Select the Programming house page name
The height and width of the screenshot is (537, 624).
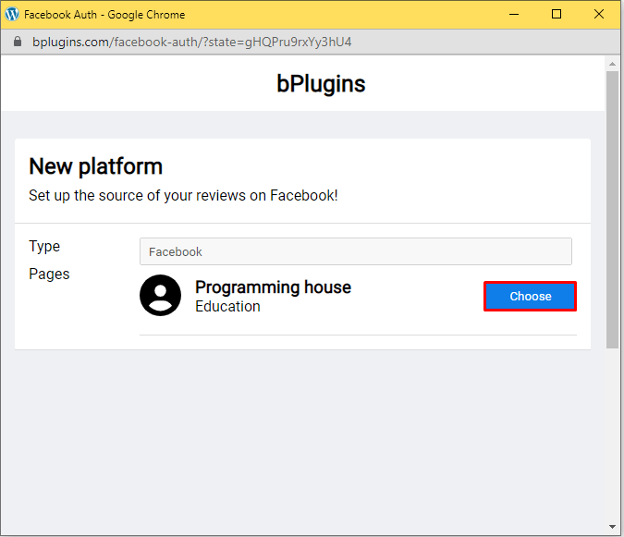(x=273, y=287)
